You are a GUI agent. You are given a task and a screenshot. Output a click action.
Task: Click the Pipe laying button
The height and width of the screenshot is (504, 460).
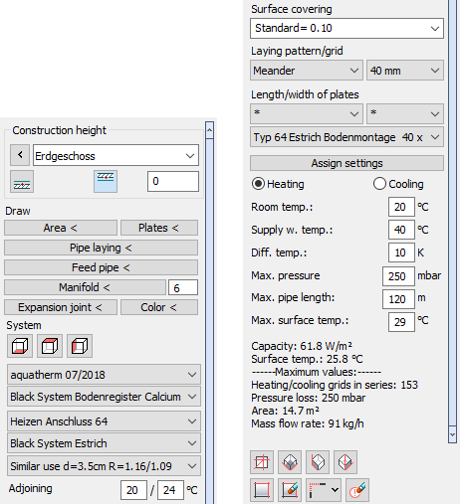[101, 248]
